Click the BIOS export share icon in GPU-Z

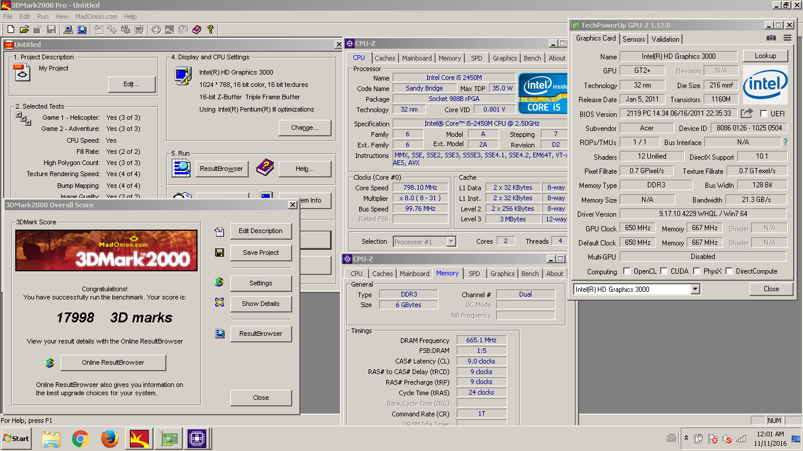(x=747, y=113)
